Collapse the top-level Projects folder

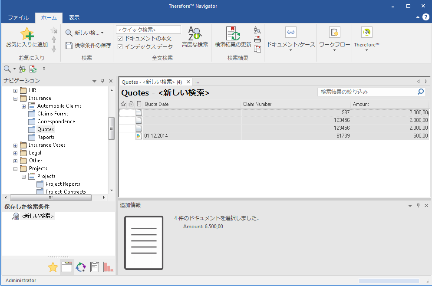(16, 169)
